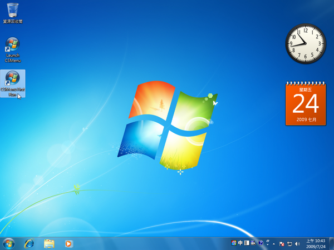Viewport: 334px width, 250px height.
Task: Toggle the Chinese 中 input mode
Action: (240, 243)
